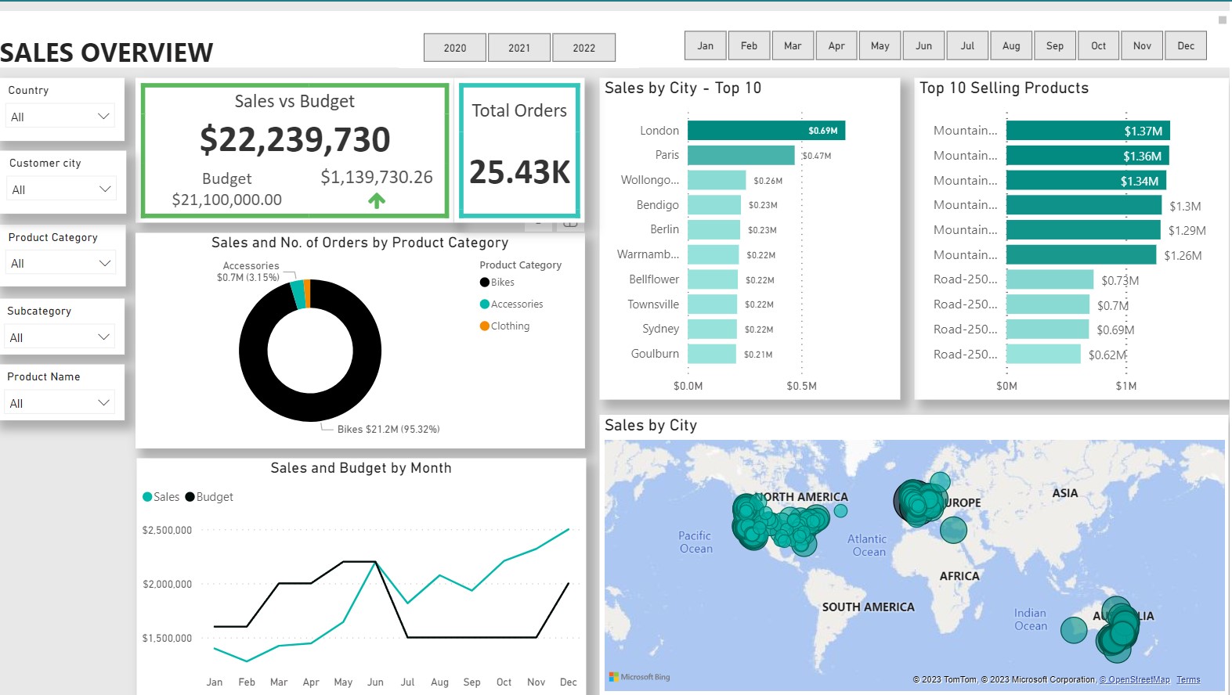The image size is (1232, 695).
Task: Click the Terms link on the map
Action: tap(1187, 680)
